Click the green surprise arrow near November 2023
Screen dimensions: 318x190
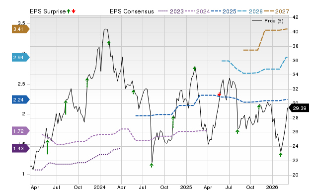click(x=87, y=83)
